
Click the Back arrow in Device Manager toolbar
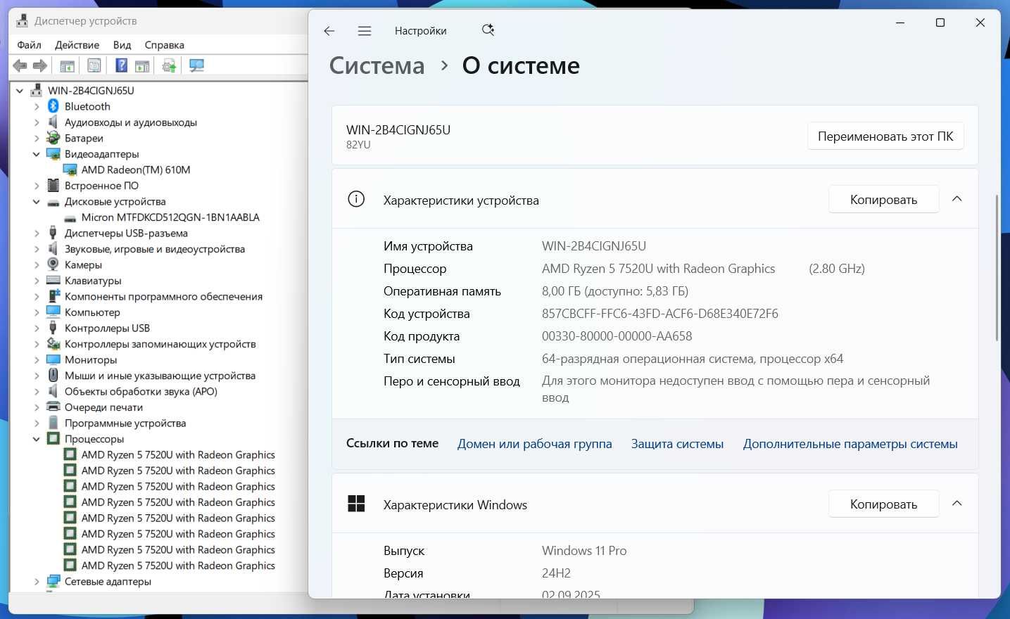pos(20,66)
